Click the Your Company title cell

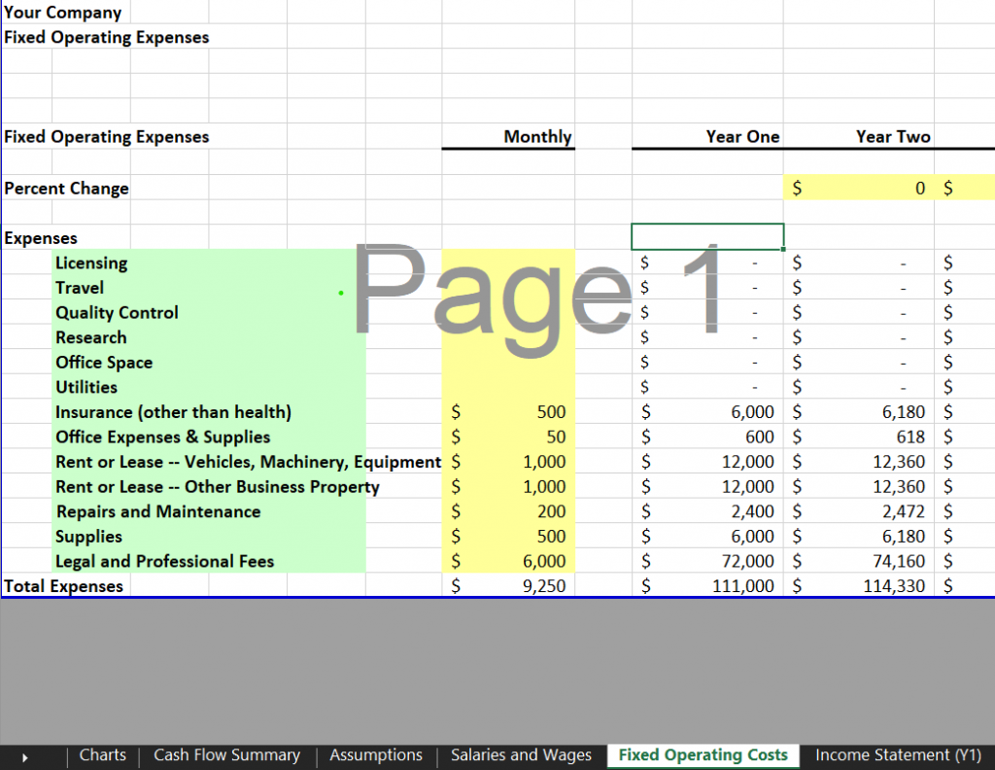tap(62, 12)
